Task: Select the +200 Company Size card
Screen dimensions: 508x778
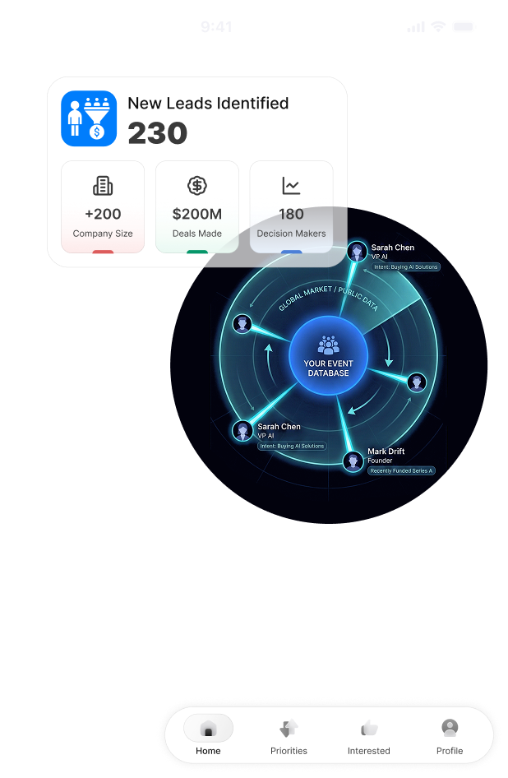Action: pyautogui.click(x=103, y=207)
